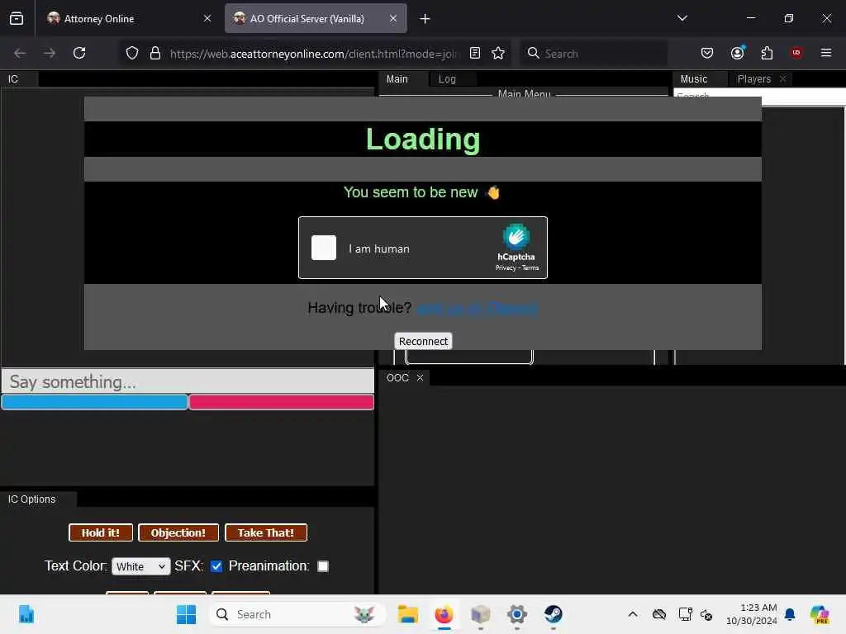Image resolution: width=846 pixels, height=634 pixels.
Task: Click the hCaptcha logo
Action: [x=516, y=237]
